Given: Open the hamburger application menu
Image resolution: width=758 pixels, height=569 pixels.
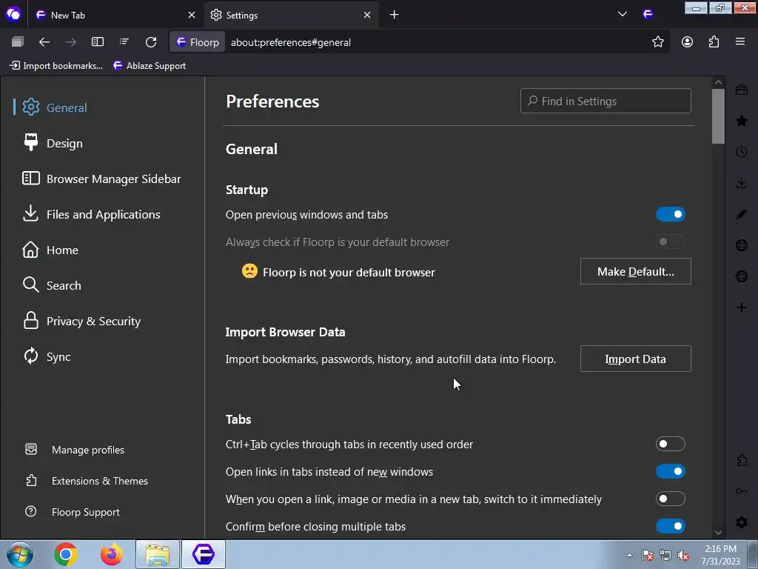Looking at the screenshot, I should click(740, 41).
